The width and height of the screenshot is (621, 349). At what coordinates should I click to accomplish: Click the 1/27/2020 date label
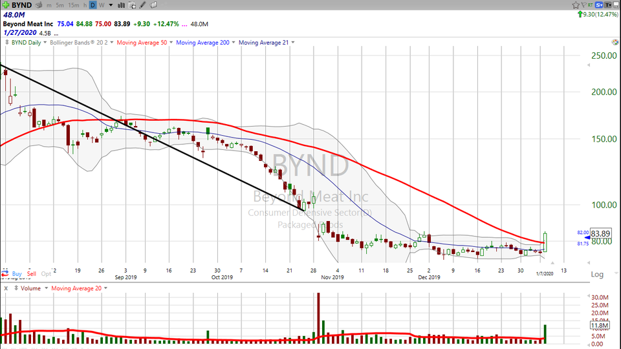(x=20, y=33)
